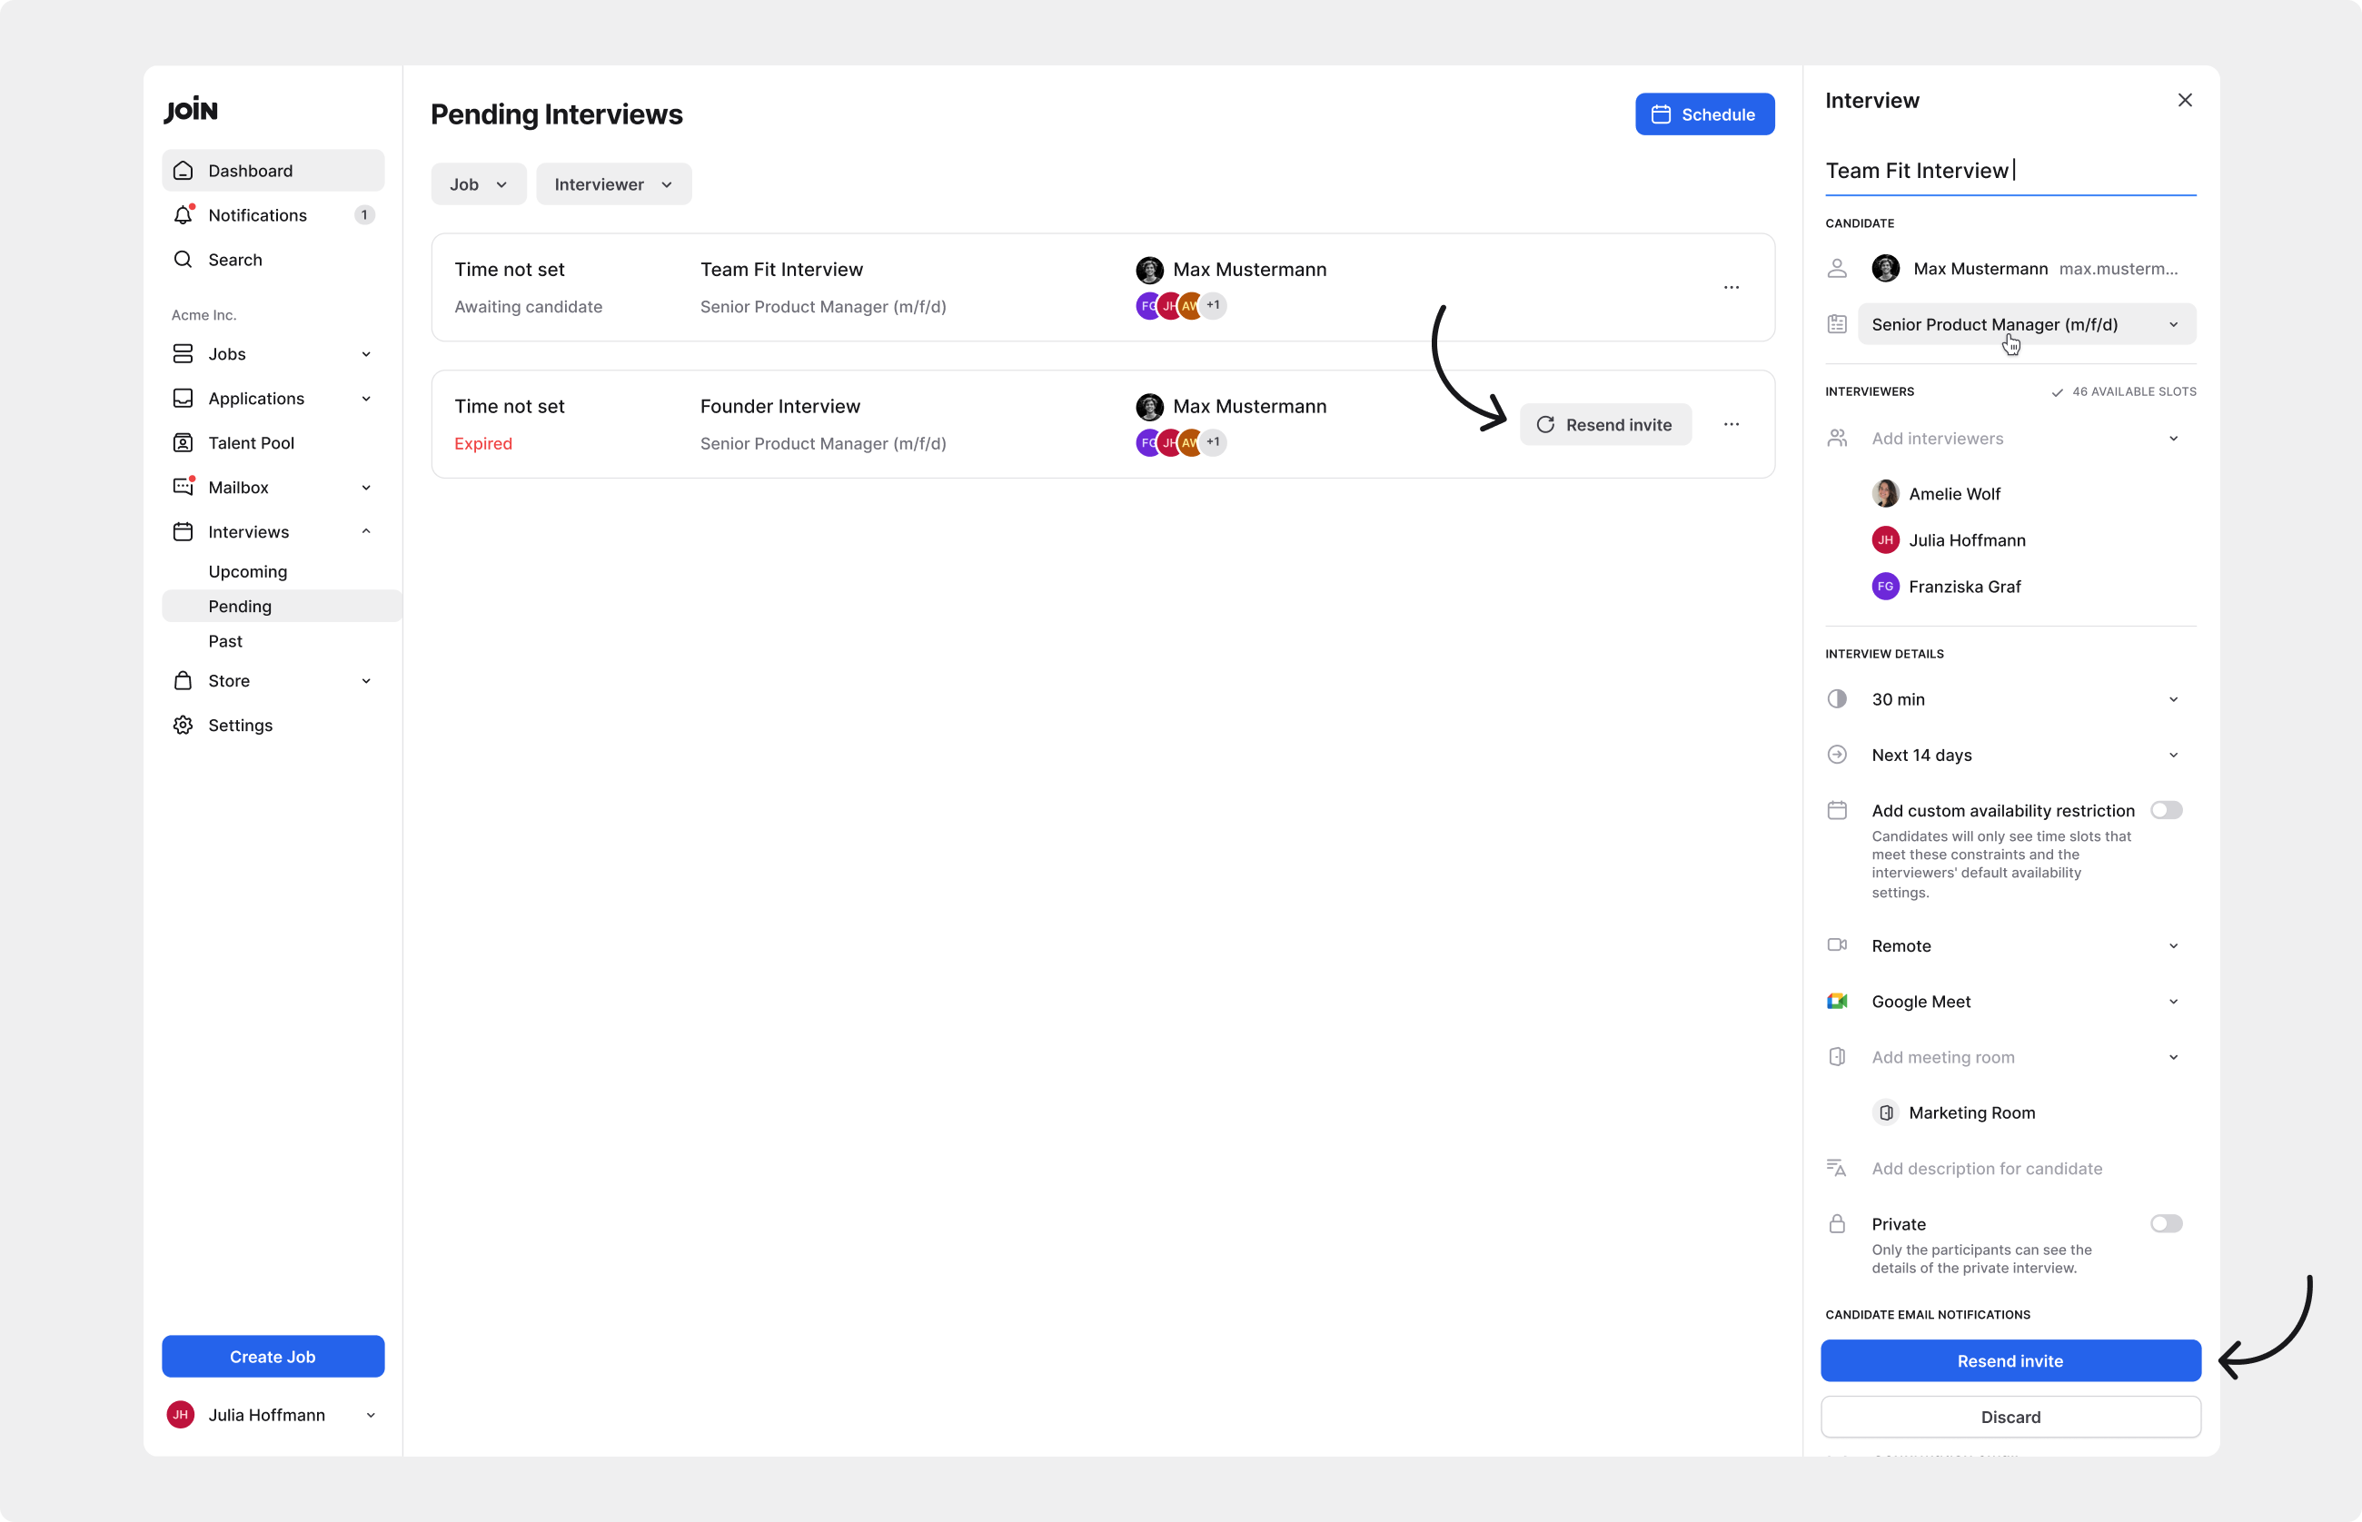Click the JOIN logo
The width and height of the screenshot is (2362, 1522).
coord(191,110)
